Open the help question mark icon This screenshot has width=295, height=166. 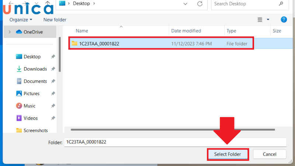[284, 20]
